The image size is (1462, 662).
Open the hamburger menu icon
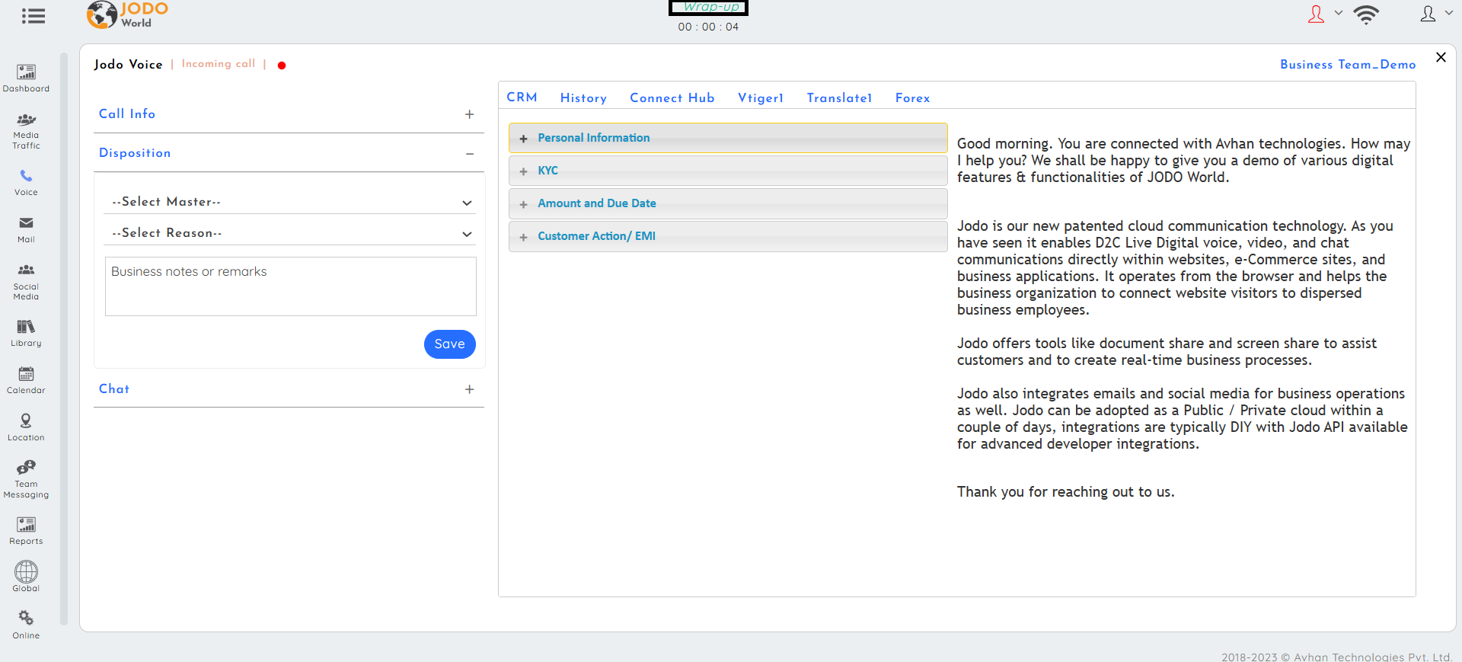[x=33, y=16]
